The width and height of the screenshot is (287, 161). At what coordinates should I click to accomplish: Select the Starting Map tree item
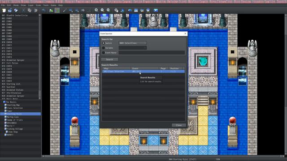click(13, 105)
